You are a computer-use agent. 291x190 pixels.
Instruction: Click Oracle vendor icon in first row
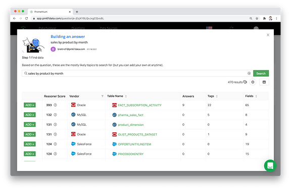pyautogui.click(x=73, y=105)
